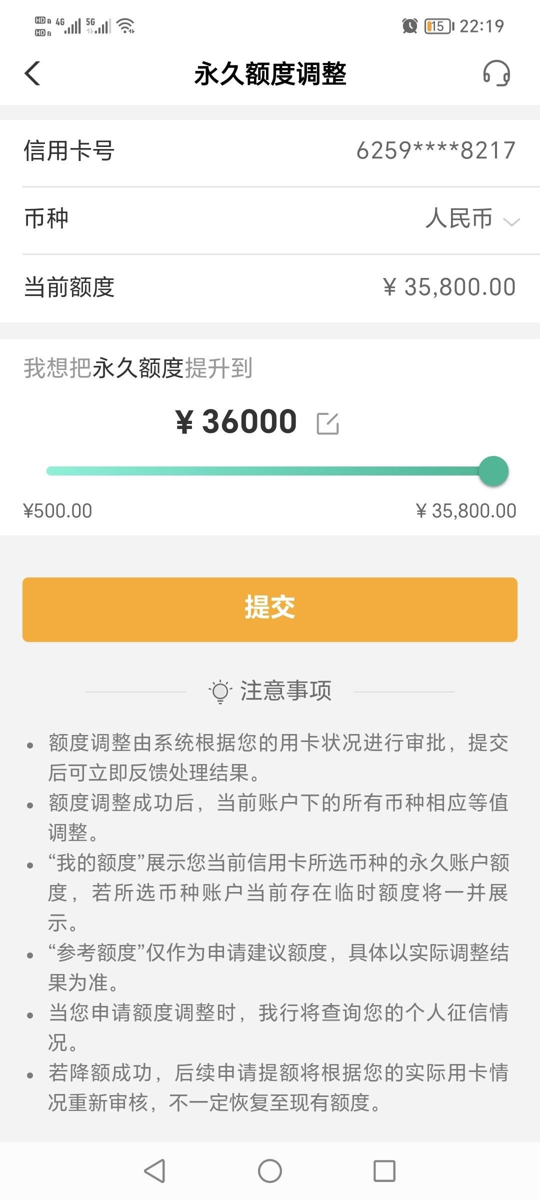Open customer service headset icon
Screen dimensions: 540x1200
(496, 73)
